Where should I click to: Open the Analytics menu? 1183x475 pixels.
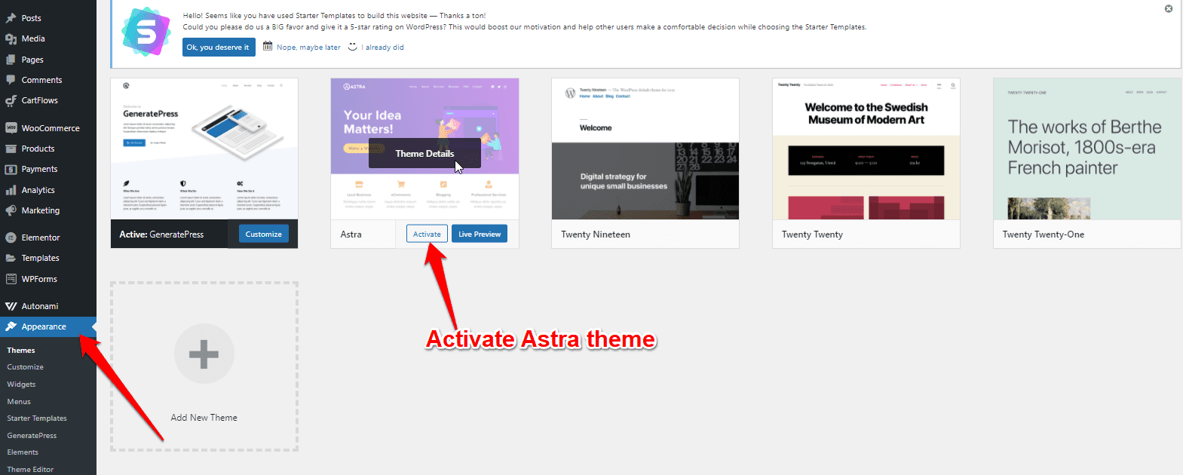38,190
